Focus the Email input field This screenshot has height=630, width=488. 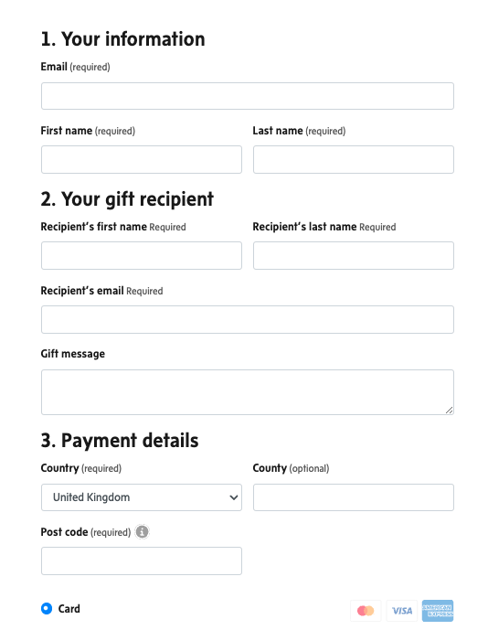point(248,96)
